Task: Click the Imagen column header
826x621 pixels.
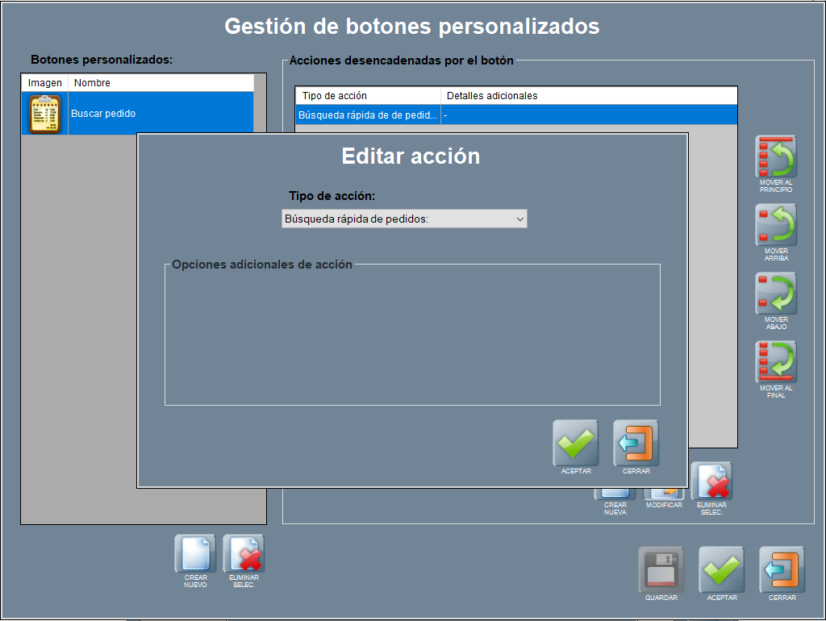Action: [44, 83]
